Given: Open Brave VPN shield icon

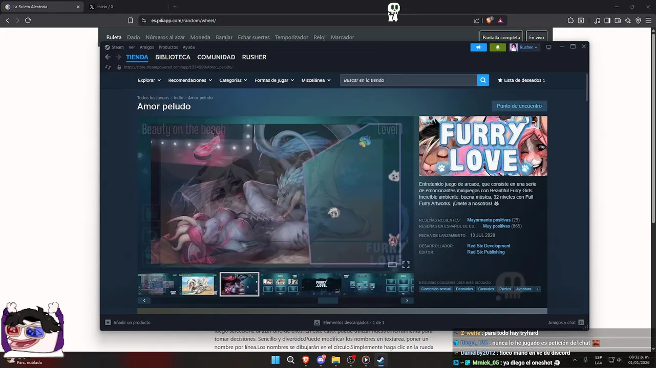Looking at the screenshot, I should pyautogui.click(x=638, y=20).
